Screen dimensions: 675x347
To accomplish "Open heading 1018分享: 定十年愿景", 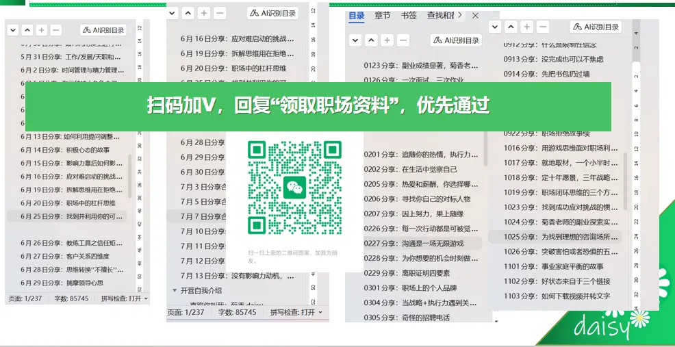I will [x=561, y=177].
